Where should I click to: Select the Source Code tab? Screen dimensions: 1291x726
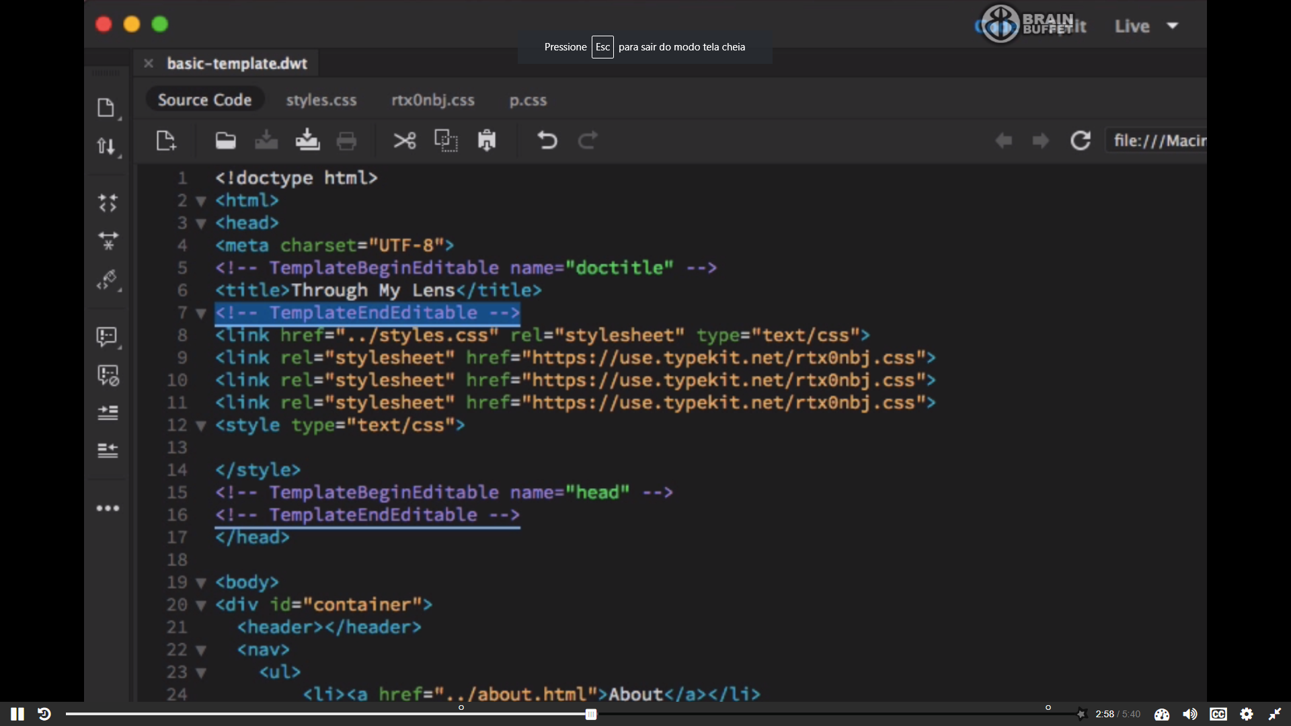tap(204, 99)
